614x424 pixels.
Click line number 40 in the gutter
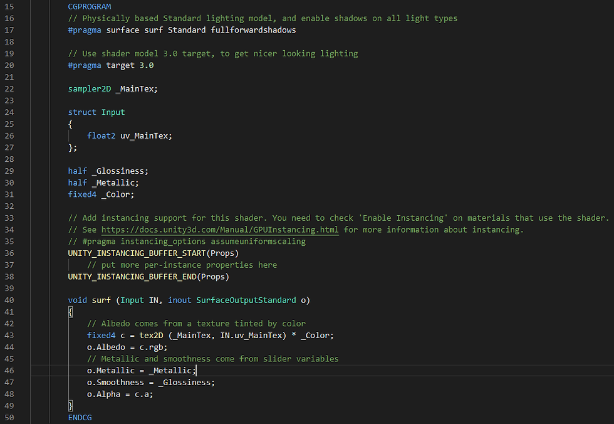point(9,300)
